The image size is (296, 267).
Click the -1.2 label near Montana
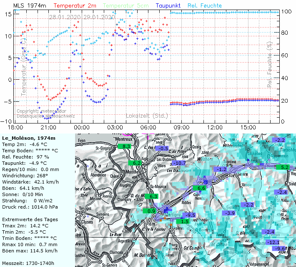(x=220, y=169)
